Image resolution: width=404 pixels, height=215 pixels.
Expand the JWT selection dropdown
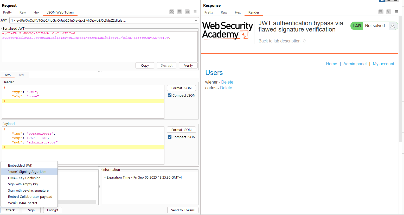click(196, 21)
